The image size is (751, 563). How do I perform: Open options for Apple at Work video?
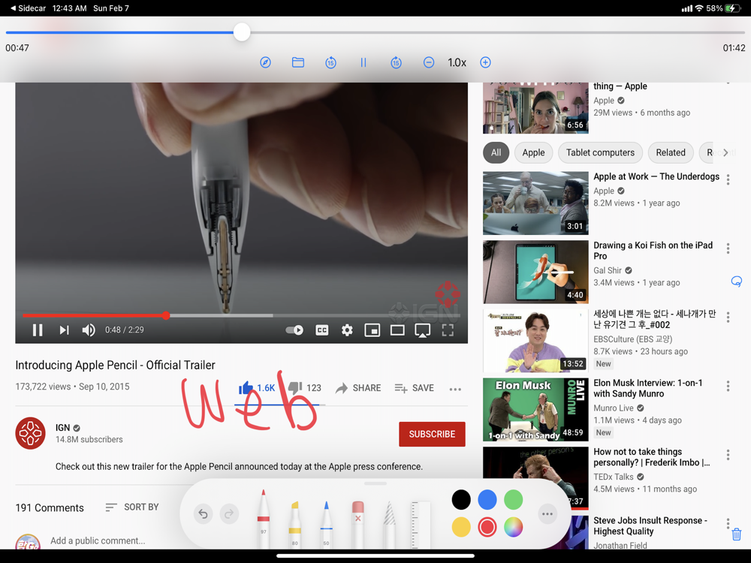click(x=728, y=179)
